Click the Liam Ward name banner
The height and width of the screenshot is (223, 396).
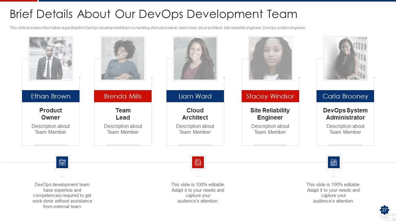[x=195, y=96]
